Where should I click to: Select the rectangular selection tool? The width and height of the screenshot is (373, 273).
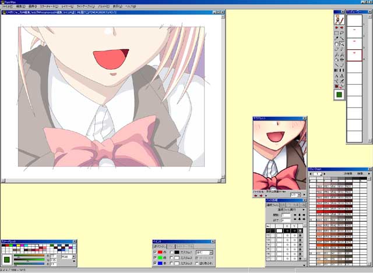pos(337,33)
